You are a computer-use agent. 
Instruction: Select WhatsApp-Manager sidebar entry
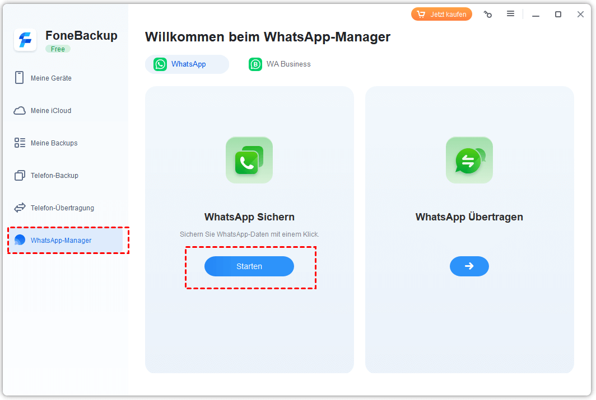tap(66, 240)
